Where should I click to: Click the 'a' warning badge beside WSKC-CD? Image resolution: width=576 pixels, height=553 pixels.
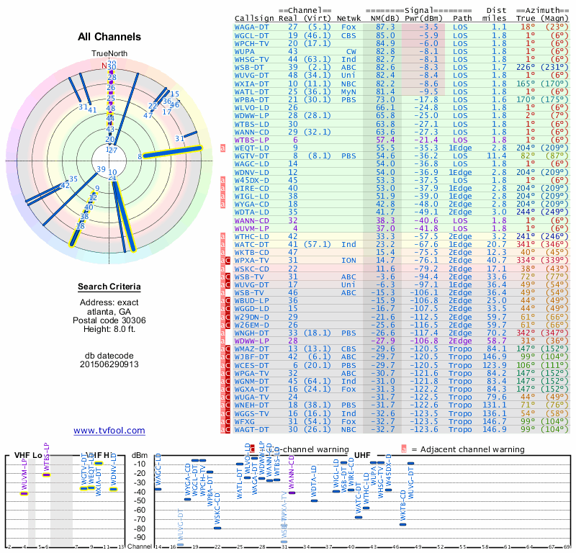pyautogui.click(x=222, y=269)
